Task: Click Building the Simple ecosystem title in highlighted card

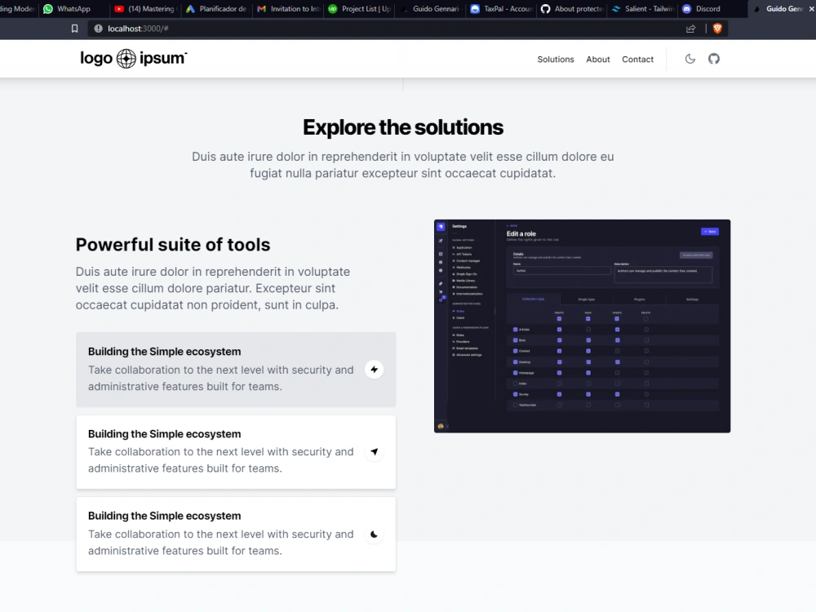Action: [x=165, y=351]
